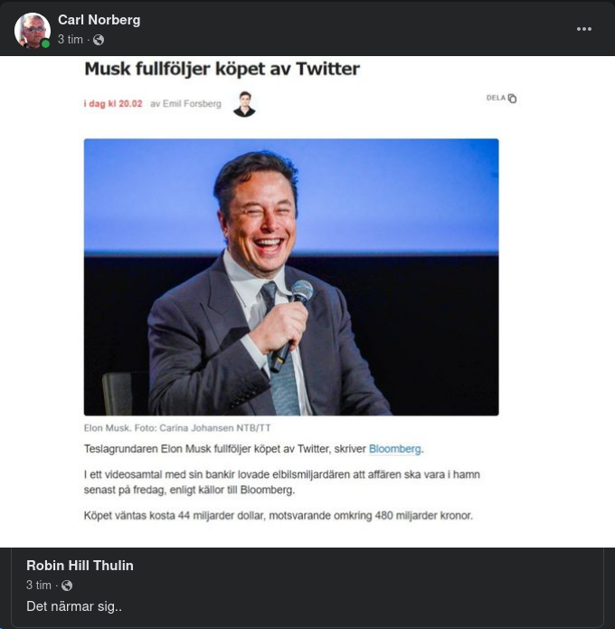The height and width of the screenshot is (629, 615).
Task: Follow the Bloomberg link in the article
Action: [x=394, y=449]
